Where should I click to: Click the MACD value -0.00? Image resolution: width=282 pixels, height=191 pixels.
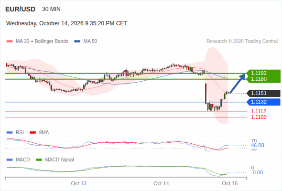pyautogui.click(x=257, y=172)
